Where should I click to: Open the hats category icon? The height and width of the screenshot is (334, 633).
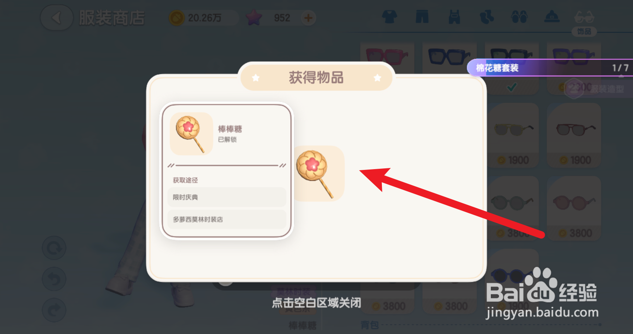coord(552,17)
